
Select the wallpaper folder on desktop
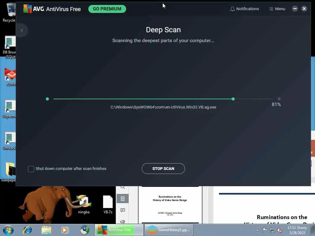coord(8,172)
